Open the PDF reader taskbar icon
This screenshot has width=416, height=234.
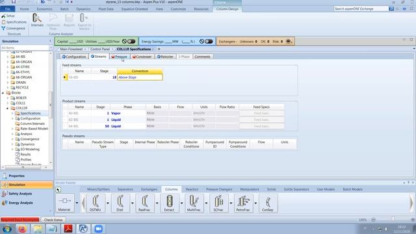point(68,229)
